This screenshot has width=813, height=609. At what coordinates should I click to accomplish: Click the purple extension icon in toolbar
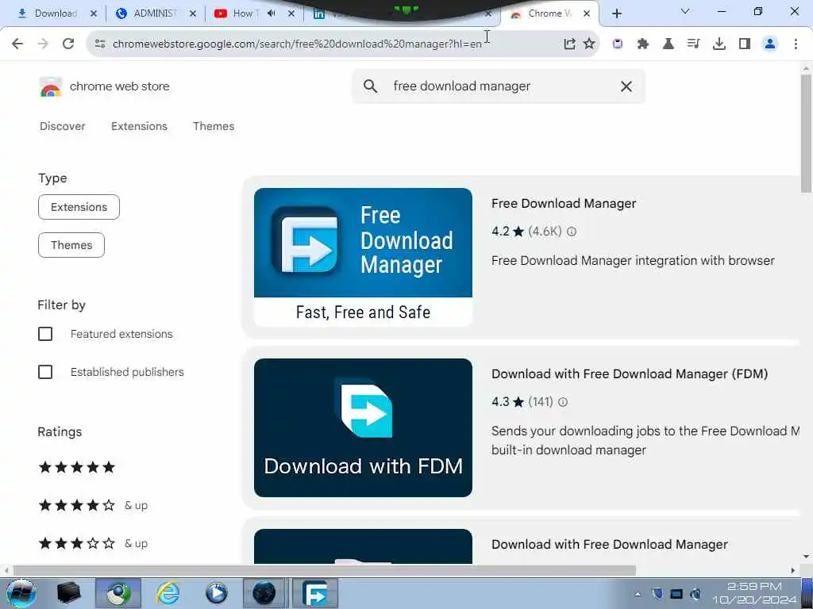(x=618, y=44)
